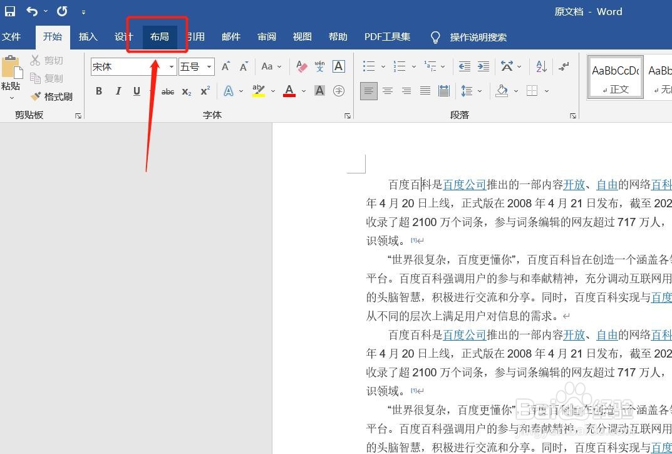Decrease font size with shrink font icon

pos(244,66)
